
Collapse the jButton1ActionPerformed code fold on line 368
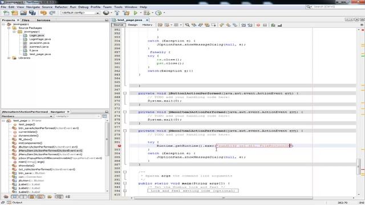point(125,93)
